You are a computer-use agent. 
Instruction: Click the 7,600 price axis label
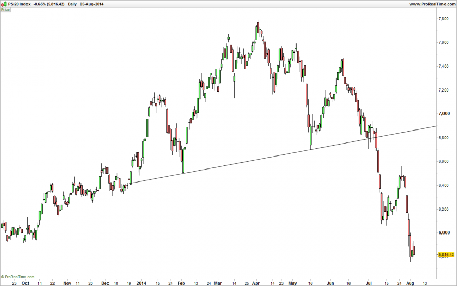[443, 42]
